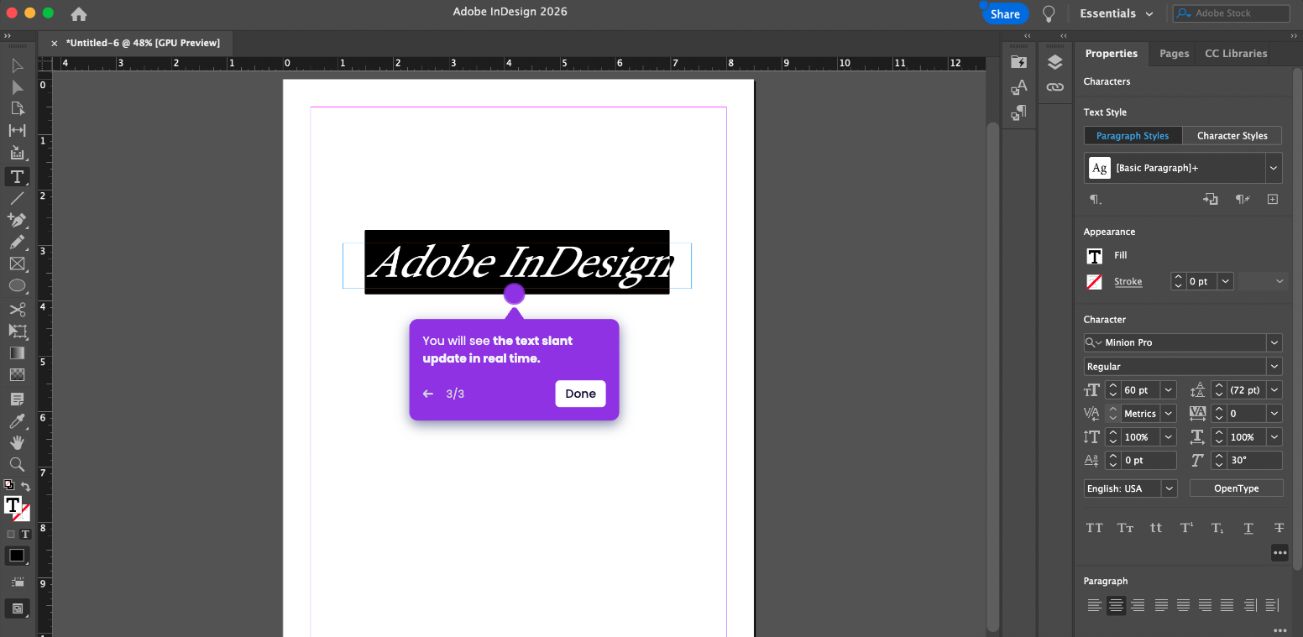The image size is (1303, 637).
Task: Select the Zoom magnifier tool
Action: tap(17, 464)
